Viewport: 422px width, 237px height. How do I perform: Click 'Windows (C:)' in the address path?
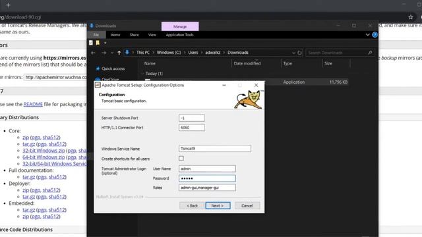point(169,53)
